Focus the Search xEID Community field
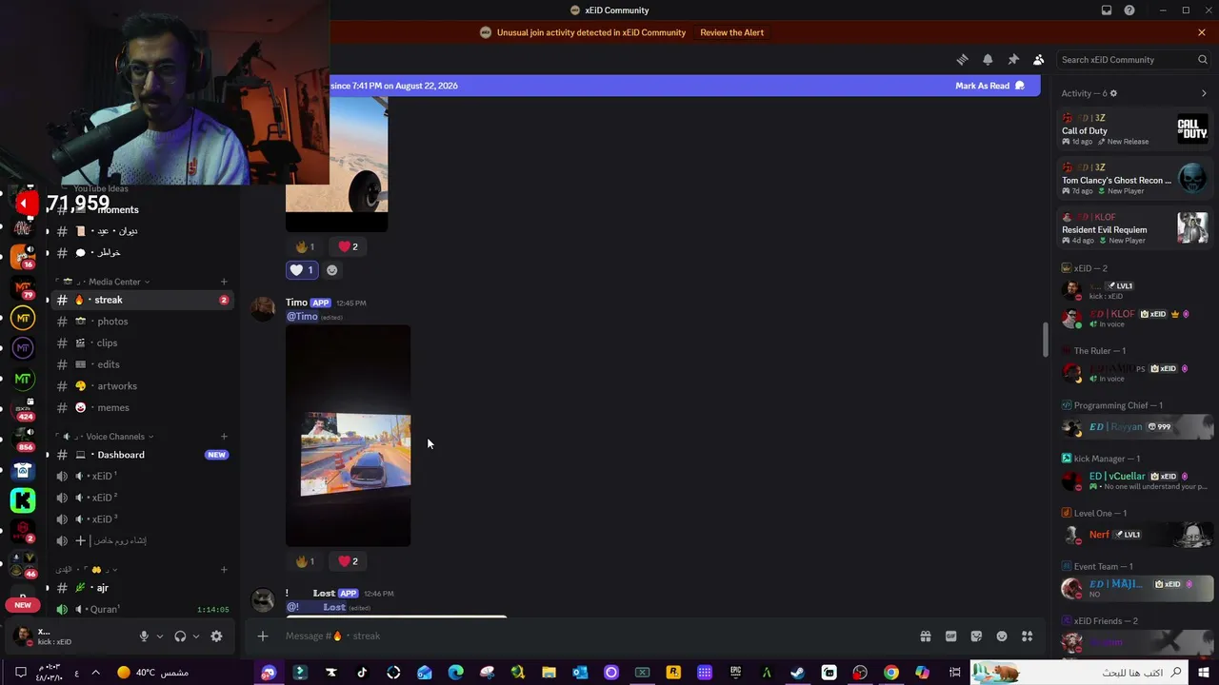This screenshot has height=685, width=1219. click(1133, 59)
